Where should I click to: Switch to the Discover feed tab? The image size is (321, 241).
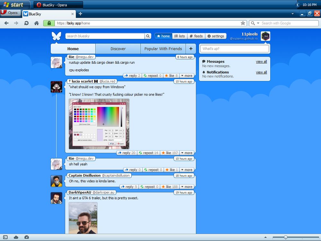[118, 49]
